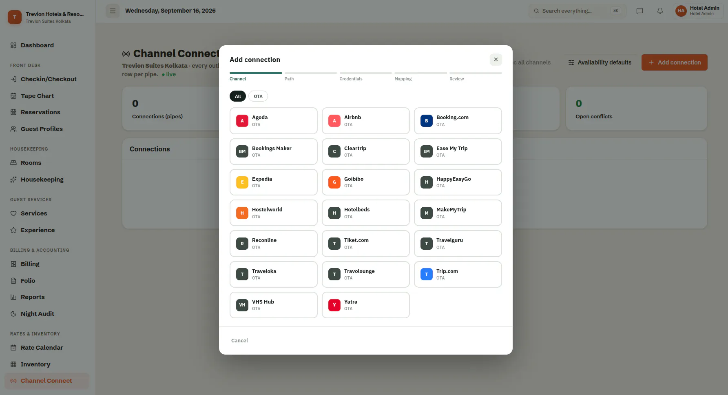Select the Reconline channel icon
This screenshot has height=395, width=728.
click(x=242, y=244)
